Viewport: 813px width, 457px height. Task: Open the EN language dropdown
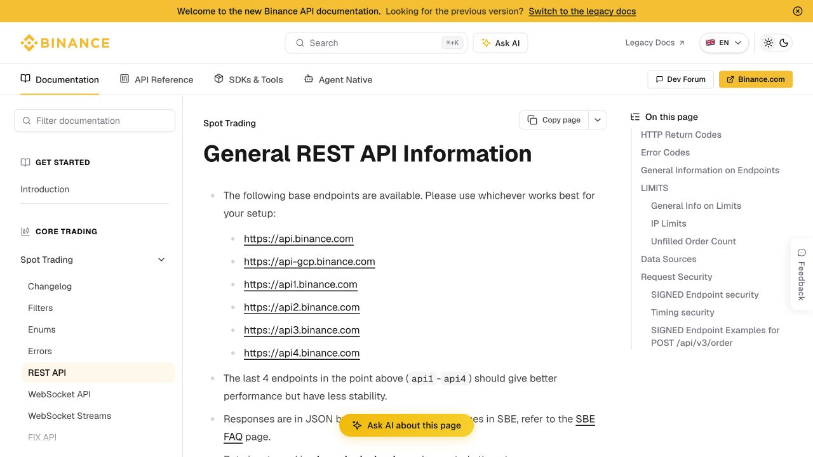724,43
